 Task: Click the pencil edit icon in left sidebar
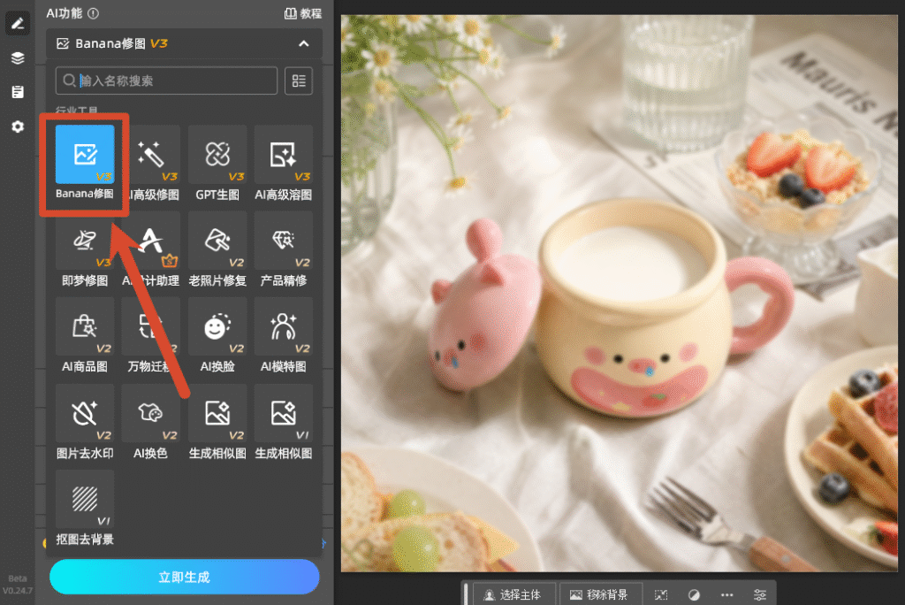click(x=18, y=24)
